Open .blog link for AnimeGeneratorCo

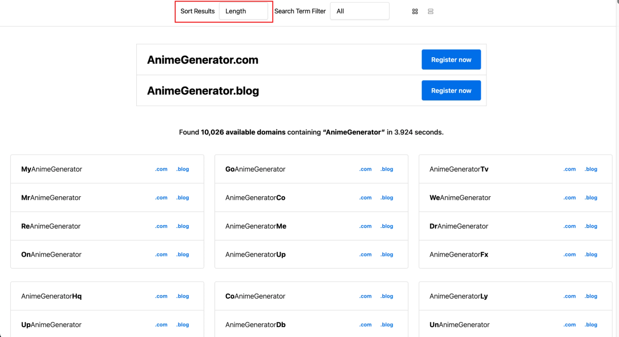point(387,198)
